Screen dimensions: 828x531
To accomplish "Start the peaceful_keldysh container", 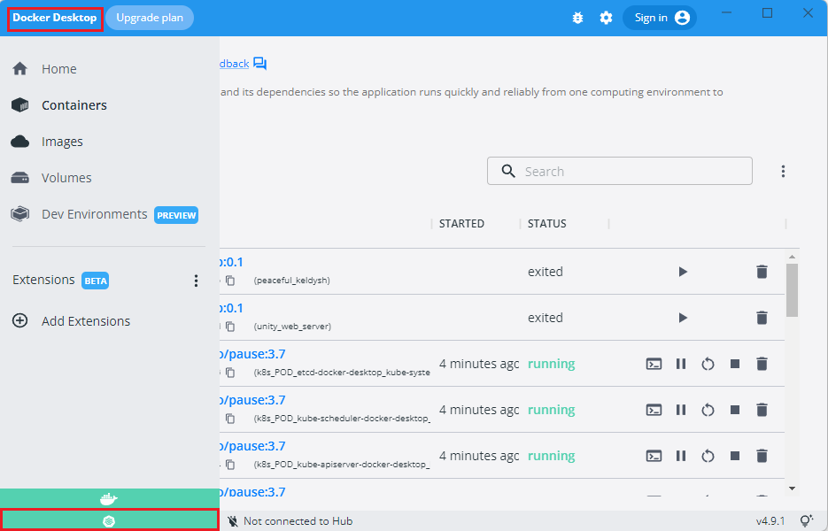I will [683, 272].
